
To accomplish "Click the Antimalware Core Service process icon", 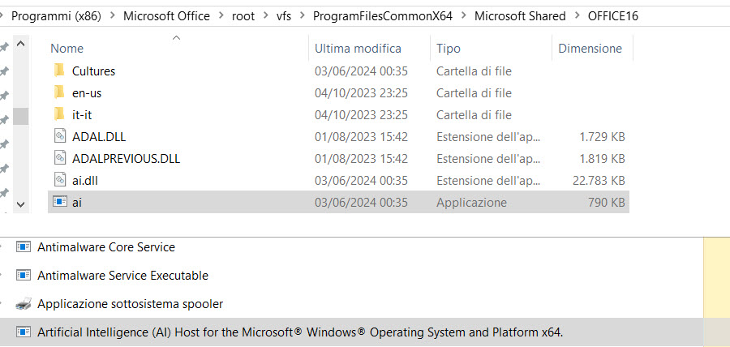I will (24, 247).
